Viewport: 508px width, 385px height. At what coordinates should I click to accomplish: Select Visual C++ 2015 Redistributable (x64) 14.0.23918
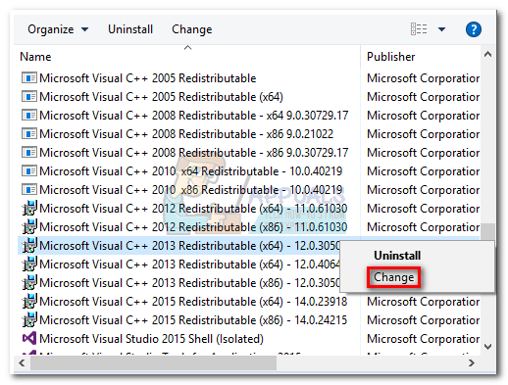(193, 302)
